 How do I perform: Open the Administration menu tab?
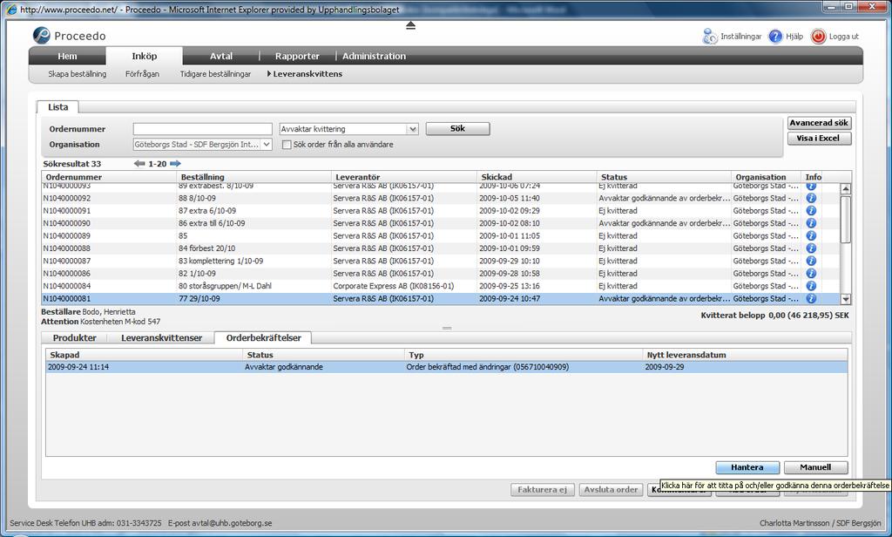click(x=374, y=56)
